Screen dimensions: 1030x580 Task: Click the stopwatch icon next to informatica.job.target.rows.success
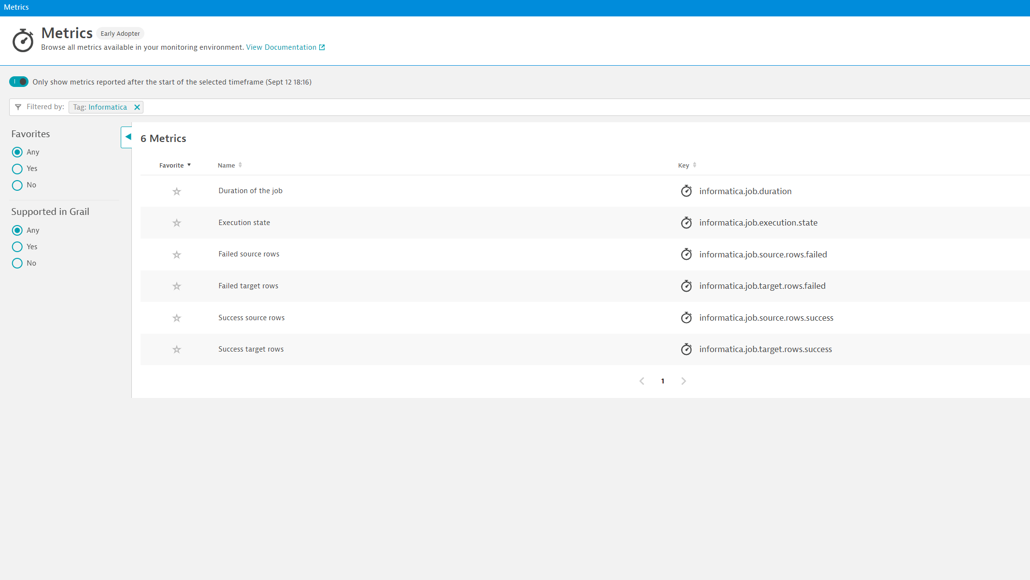tap(686, 349)
